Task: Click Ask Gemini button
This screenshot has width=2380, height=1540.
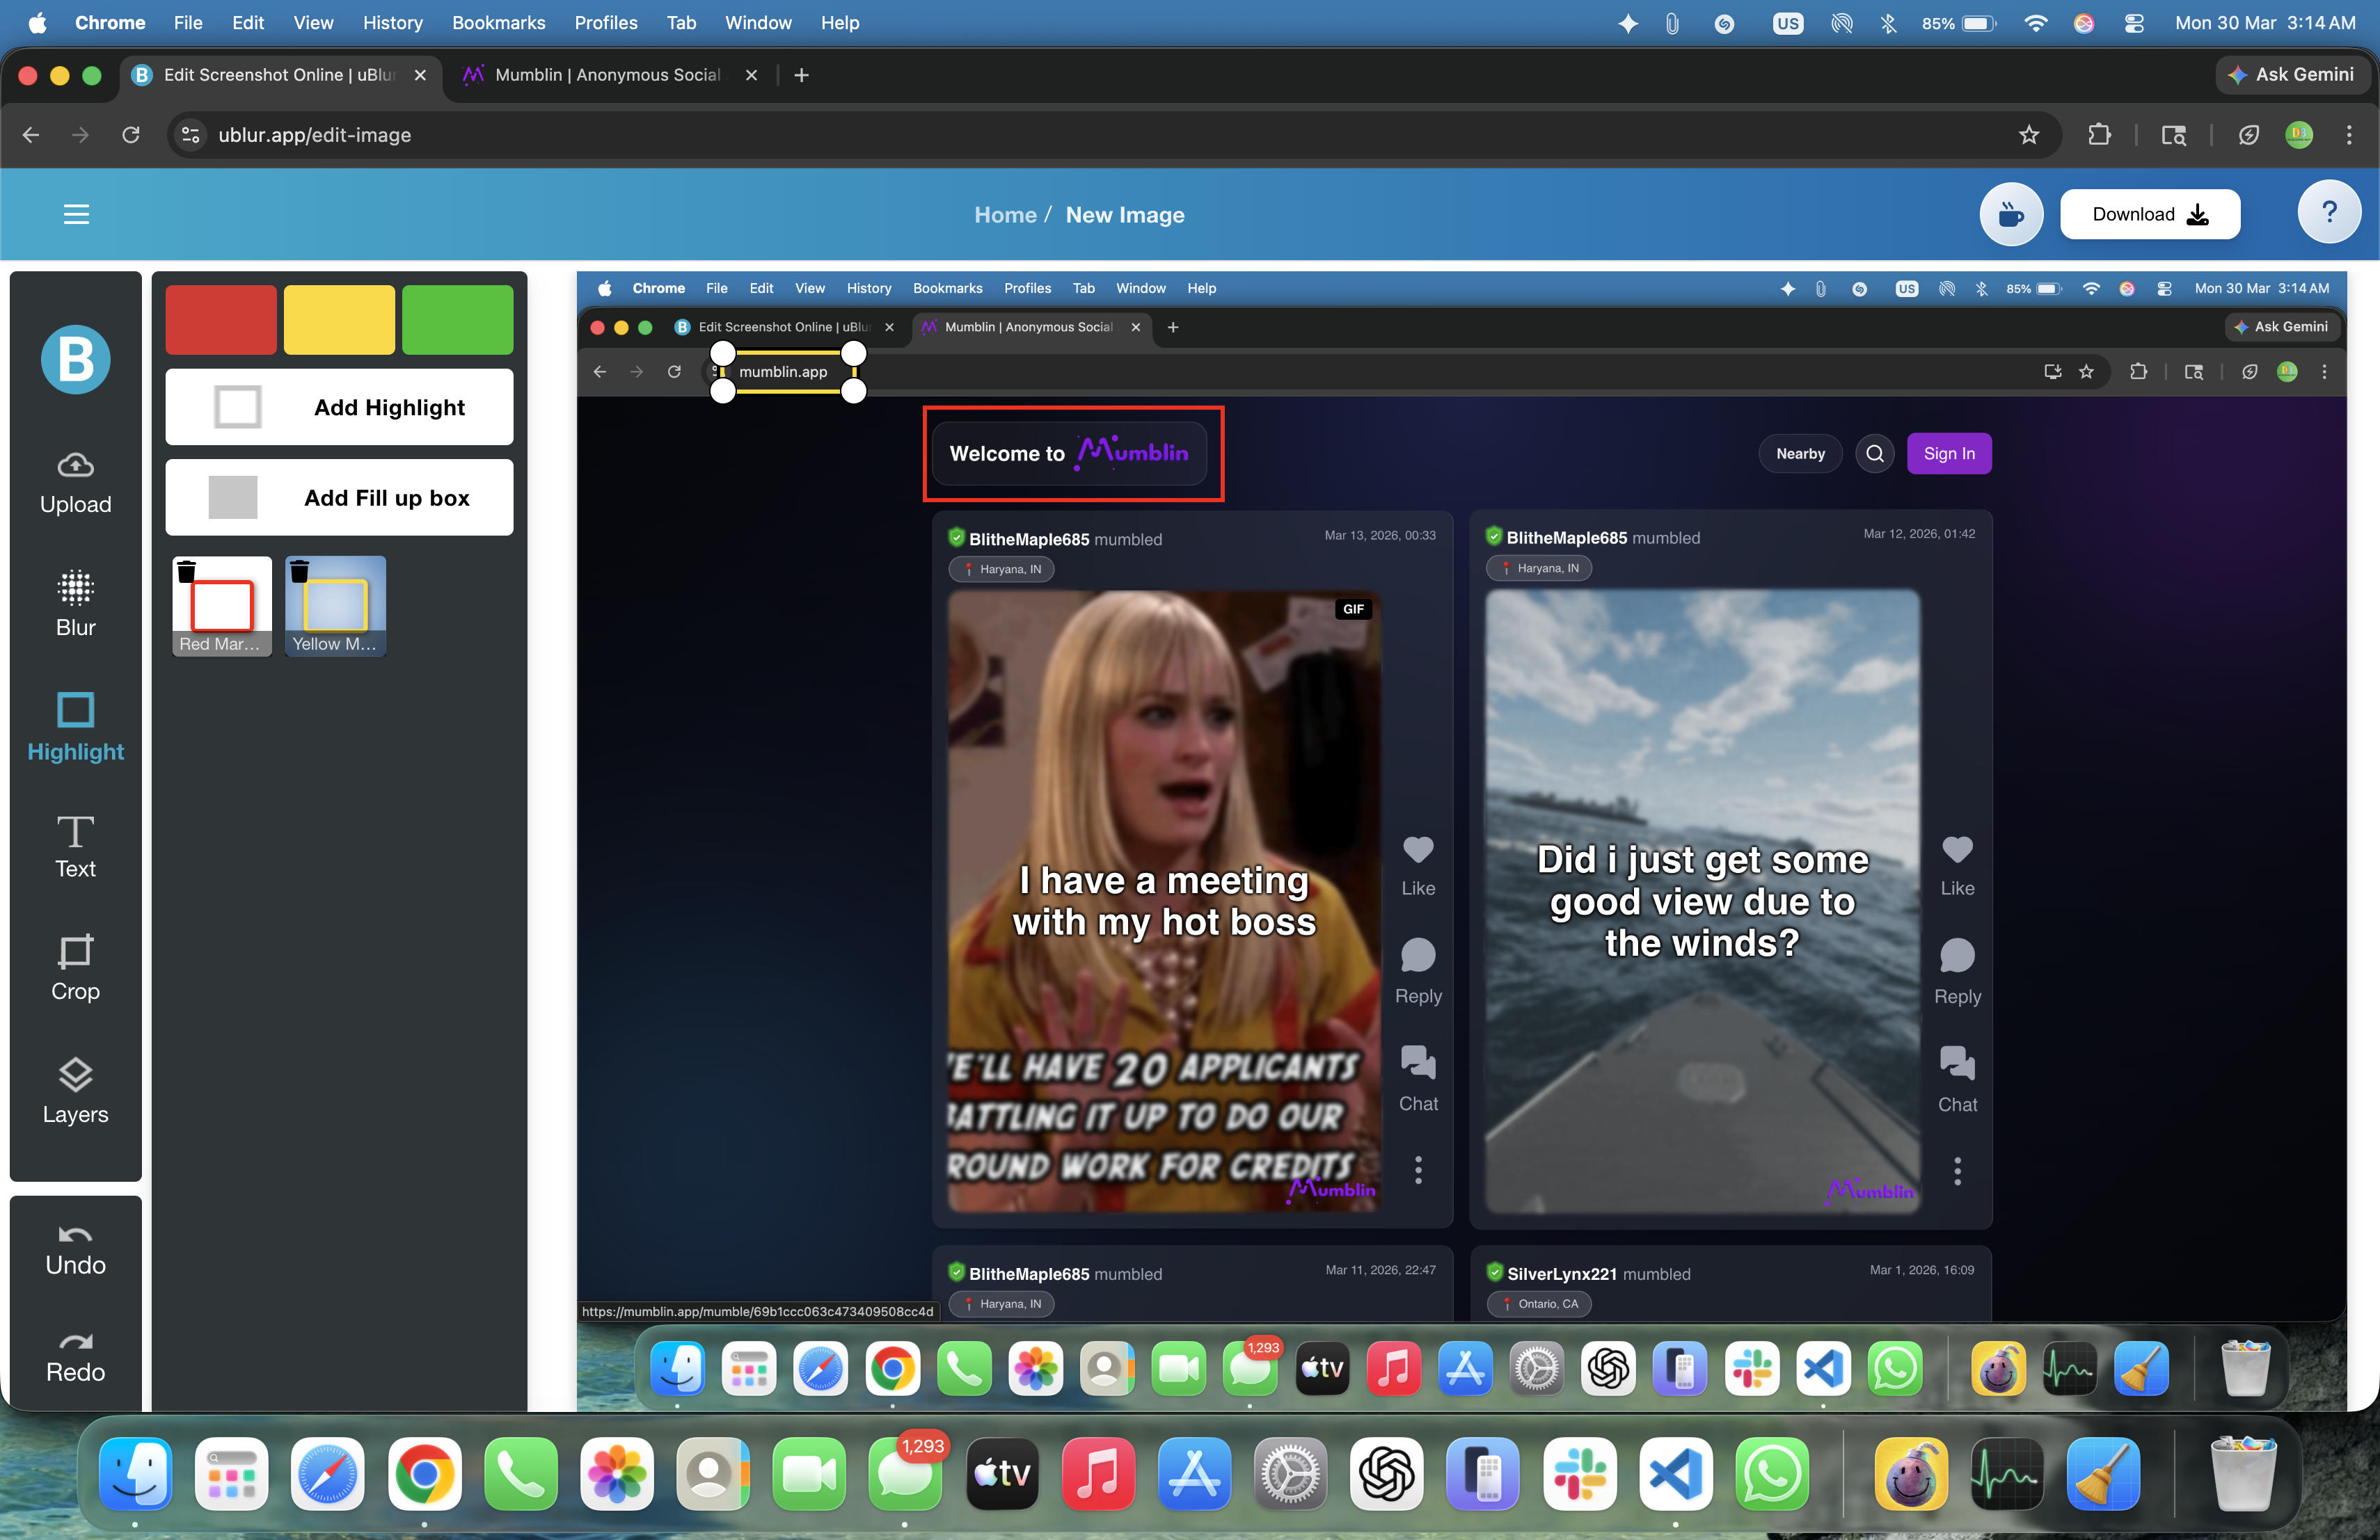Action: [2291, 75]
